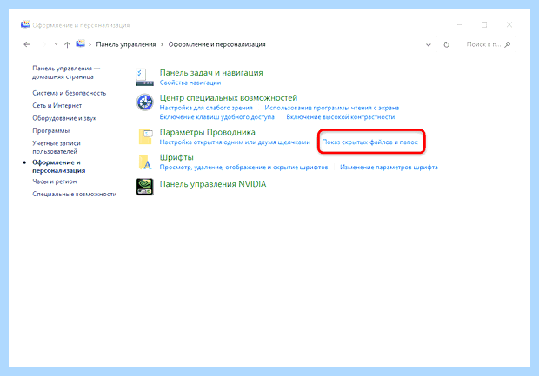This screenshot has height=376, width=539.
Task: Open 'Показ скрытых файлов и папок' link
Action: pos(369,142)
